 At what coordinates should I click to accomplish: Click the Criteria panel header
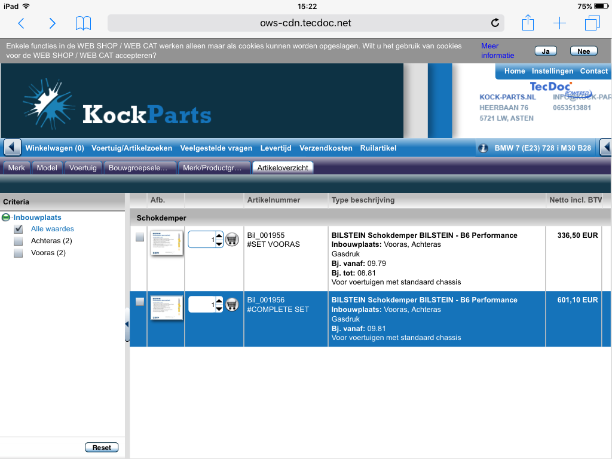[62, 202]
